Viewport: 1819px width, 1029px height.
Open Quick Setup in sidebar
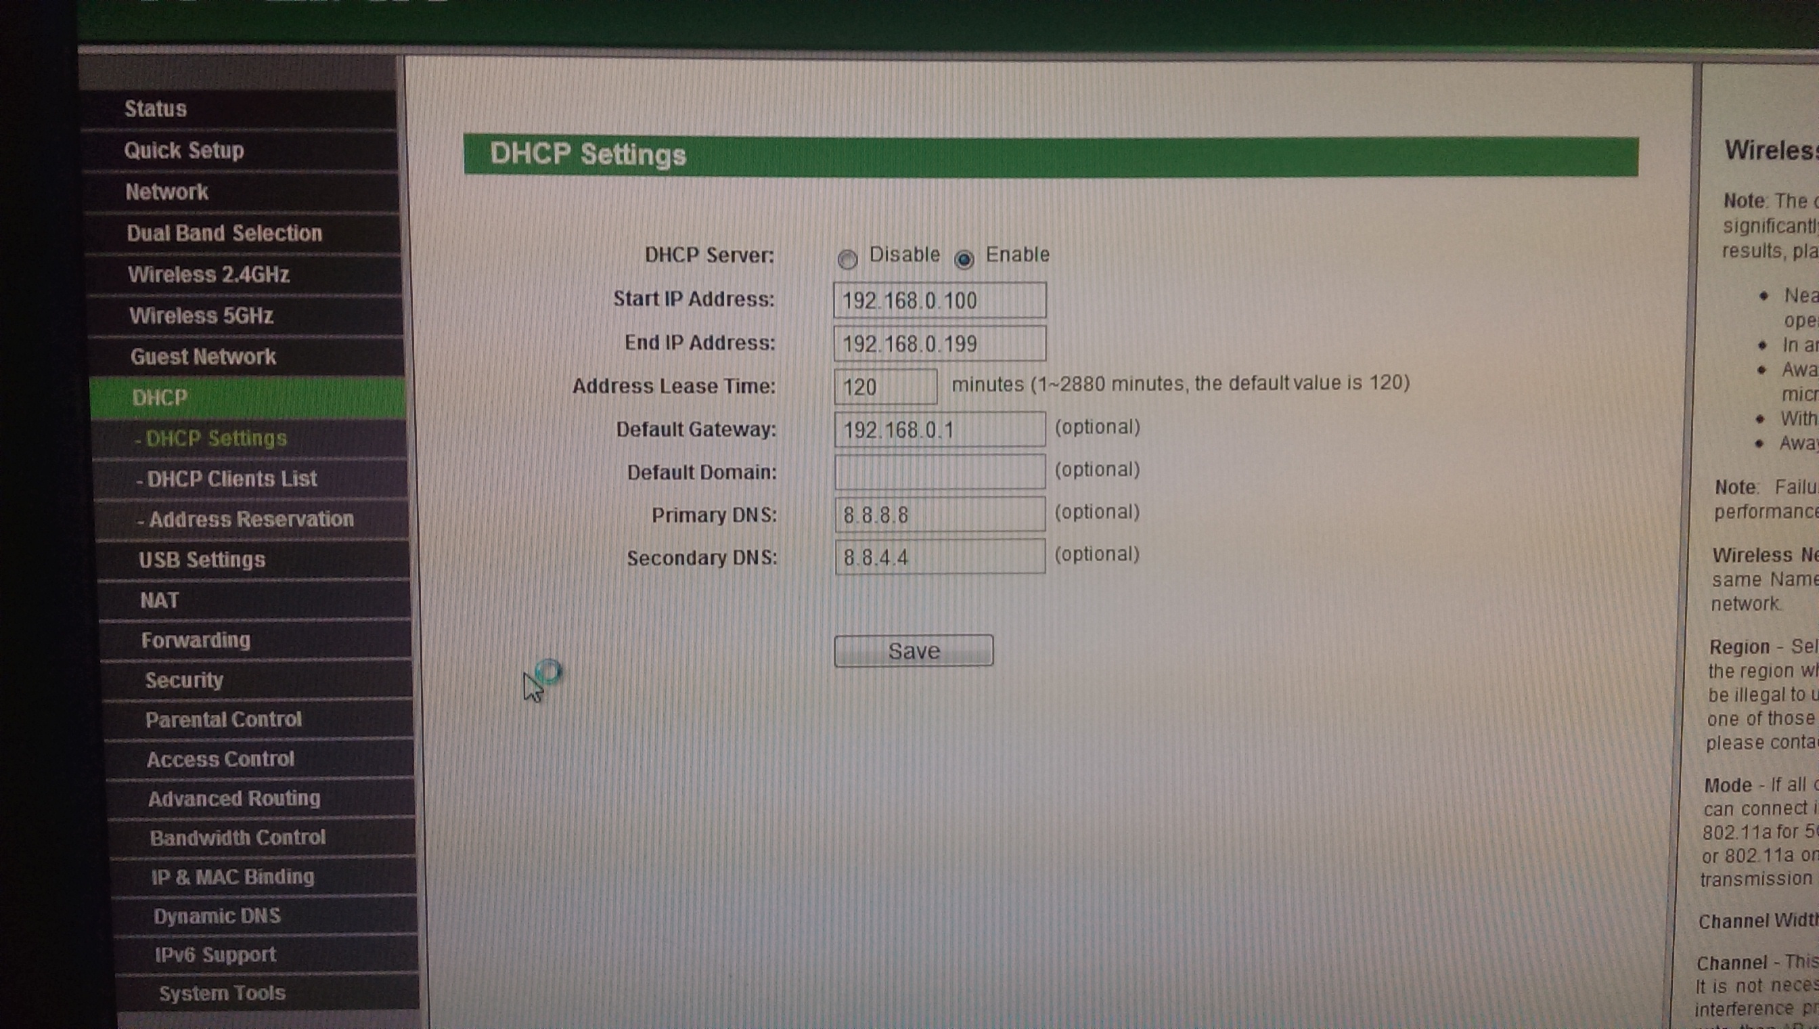[183, 150]
